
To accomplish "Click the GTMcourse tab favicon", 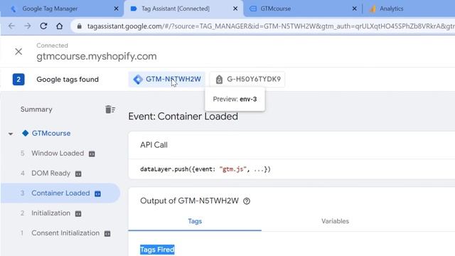I will pos(253,9).
